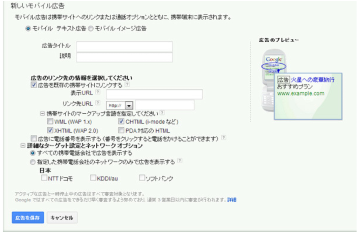Viewport: 359px width, 234px height.
Task: Focus the 広告タイトル text field
Action: click(x=124, y=47)
